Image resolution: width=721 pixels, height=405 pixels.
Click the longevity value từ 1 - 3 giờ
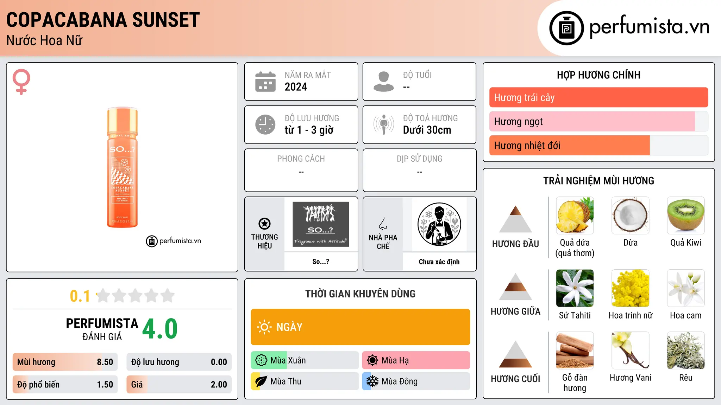pyautogui.click(x=309, y=130)
